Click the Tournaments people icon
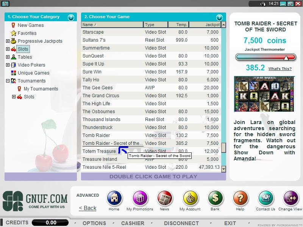The width and height of the screenshot is (303, 227). coord(13,81)
